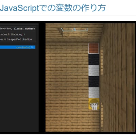Click the 'blocks: number' parameter hint text

pyautogui.click(x=23, y=29)
